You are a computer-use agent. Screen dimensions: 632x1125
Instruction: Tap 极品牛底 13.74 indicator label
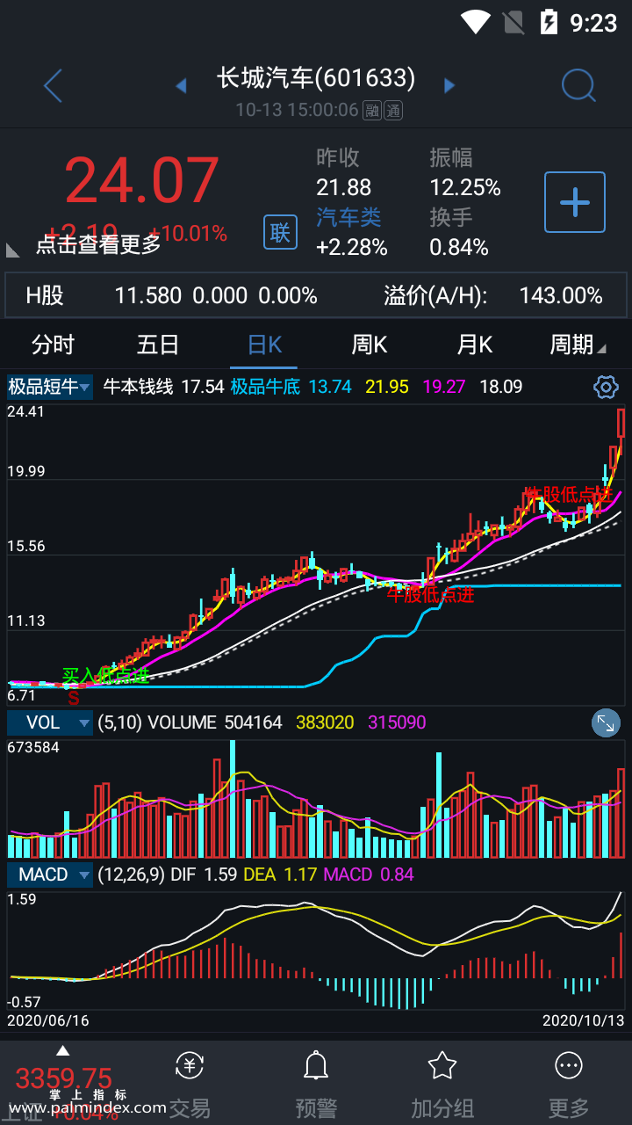pos(291,387)
